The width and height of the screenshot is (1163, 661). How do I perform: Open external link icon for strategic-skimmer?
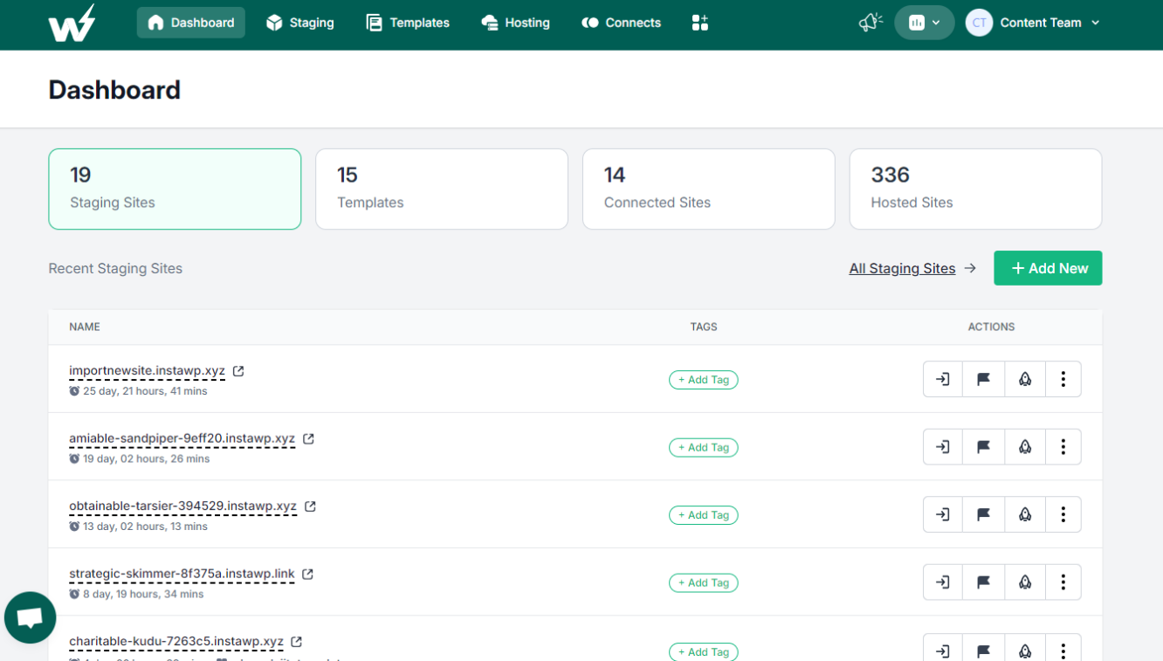[x=307, y=574]
